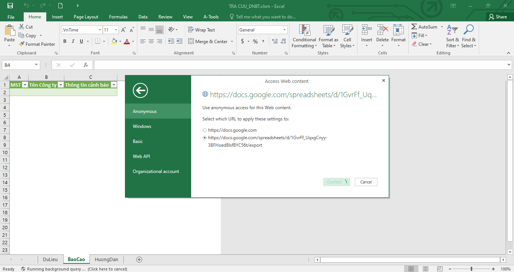Click the Connect button in dialog
Viewport: 514px width, 272px height.
click(336, 182)
